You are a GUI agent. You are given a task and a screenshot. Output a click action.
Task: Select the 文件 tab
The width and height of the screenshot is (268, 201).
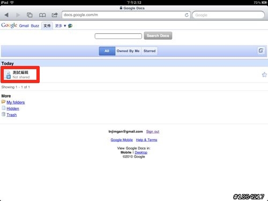[x=47, y=26]
